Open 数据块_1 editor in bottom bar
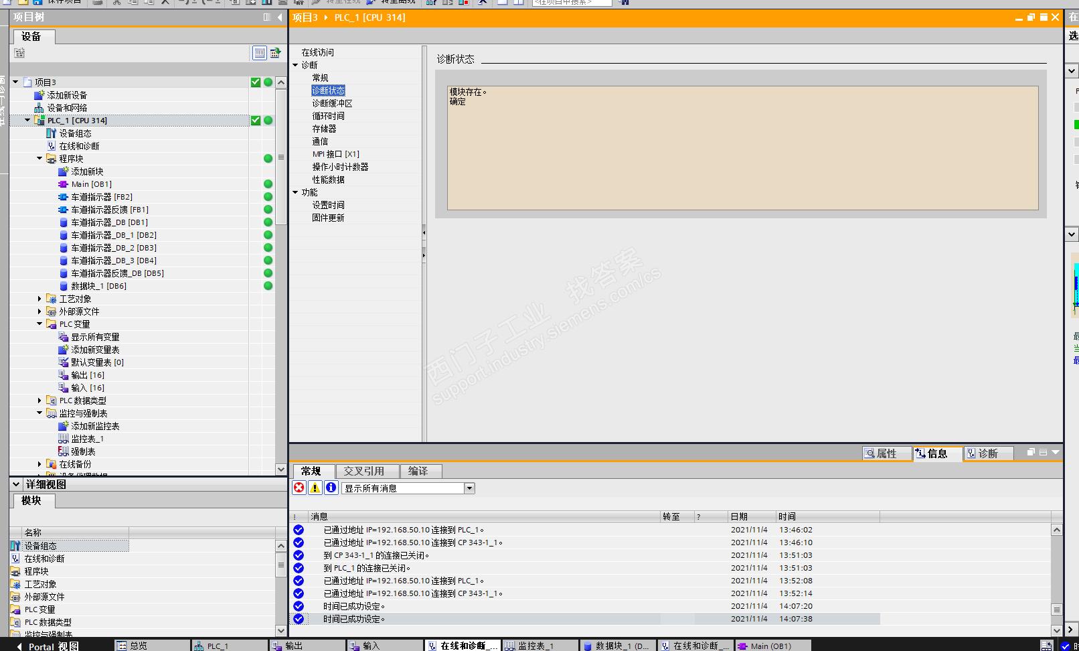1079x651 pixels. coord(617,646)
